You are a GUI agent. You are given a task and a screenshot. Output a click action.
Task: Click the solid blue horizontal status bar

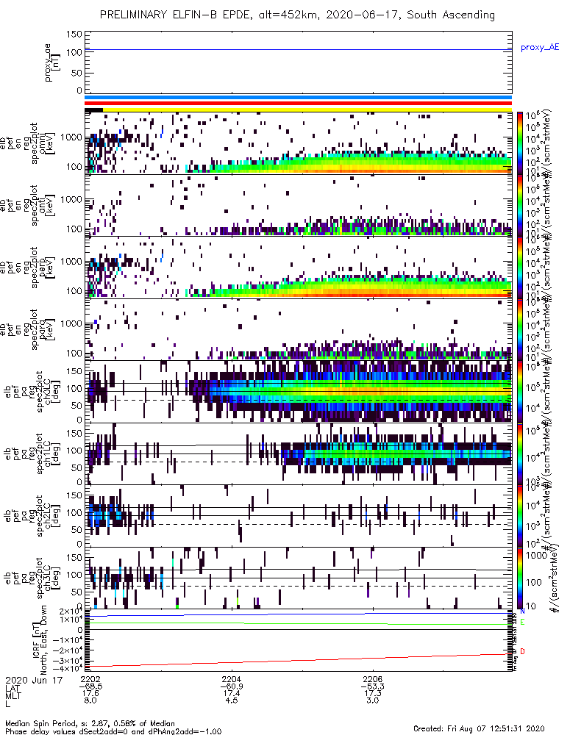pyautogui.click(x=299, y=97)
